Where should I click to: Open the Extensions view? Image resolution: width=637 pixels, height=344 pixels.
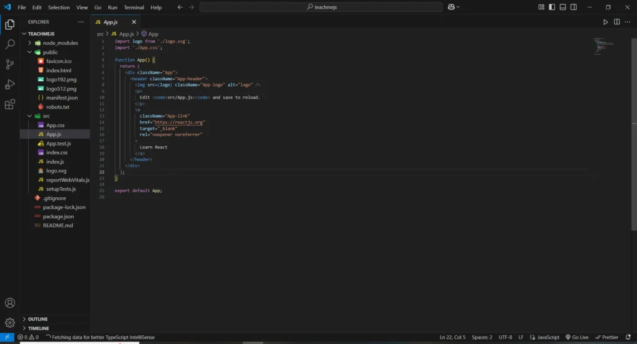[10, 105]
